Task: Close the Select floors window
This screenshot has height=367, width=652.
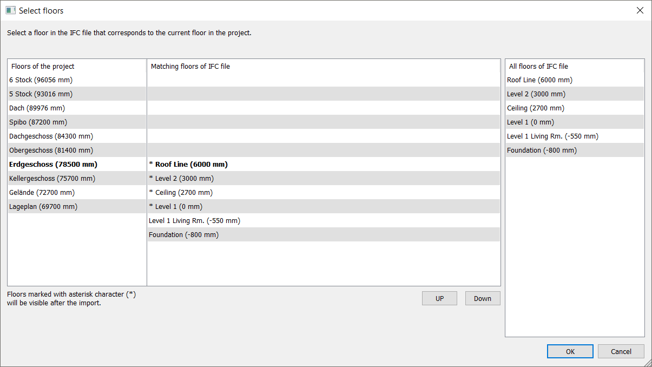Action: (640, 10)
